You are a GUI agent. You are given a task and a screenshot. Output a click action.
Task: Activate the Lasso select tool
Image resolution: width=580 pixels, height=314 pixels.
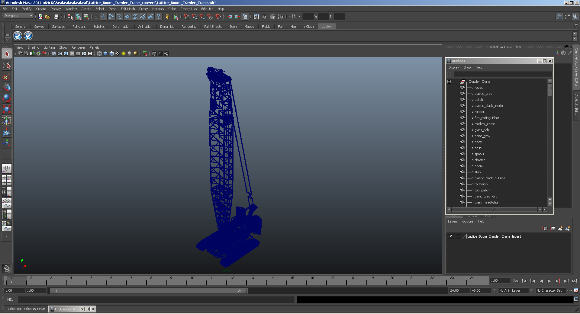pyautogui.click(x=7, y=65)
